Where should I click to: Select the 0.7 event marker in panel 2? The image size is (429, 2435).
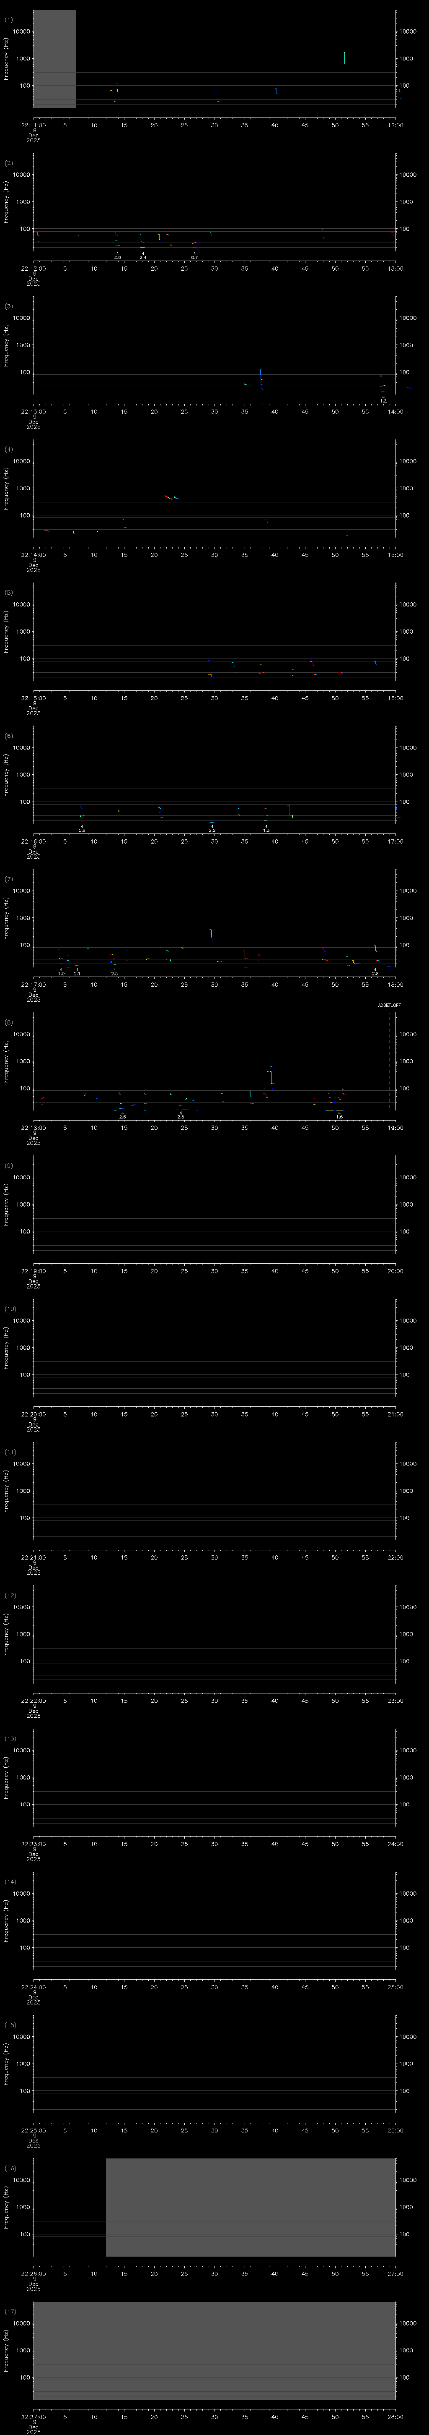tap(194, 256)
